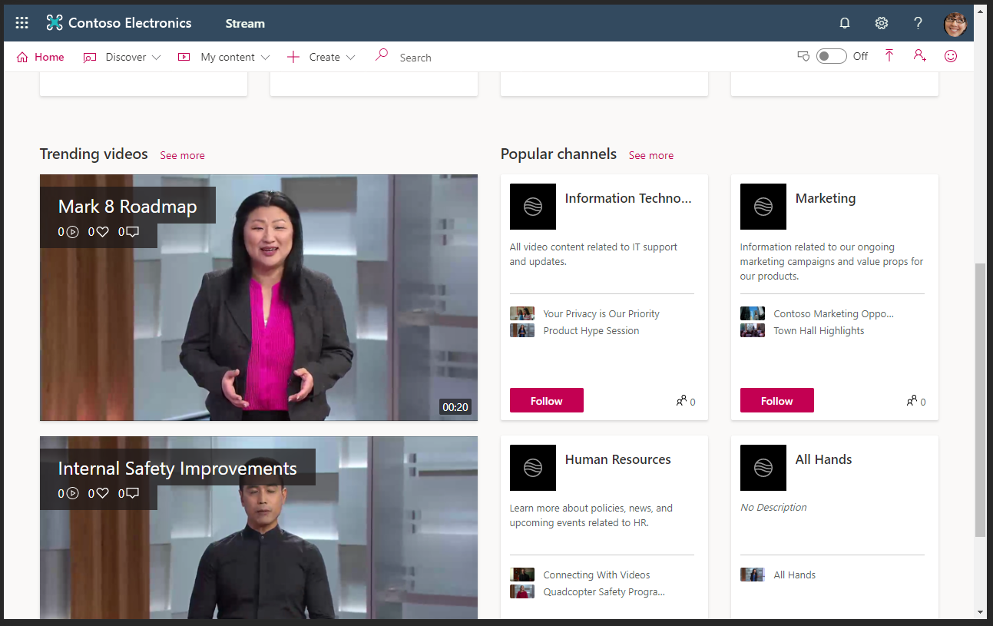
Task: Click Your Privacy is Our Priority thumbnail
Action: tap(522, 313)
